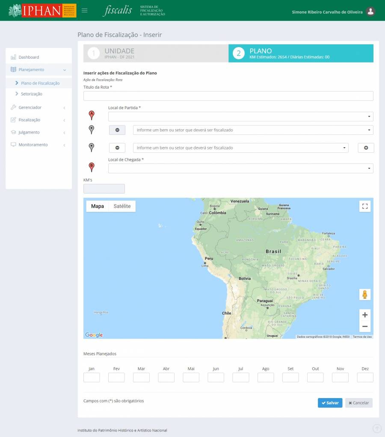The image size is (385, 437).
Task: Click the Salvar button
Action: click(330, 403)
